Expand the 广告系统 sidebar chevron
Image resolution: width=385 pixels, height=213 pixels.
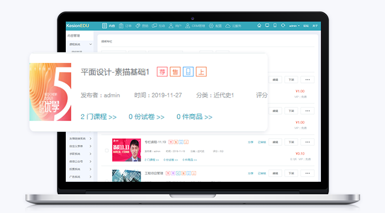(x=91, y=177)
